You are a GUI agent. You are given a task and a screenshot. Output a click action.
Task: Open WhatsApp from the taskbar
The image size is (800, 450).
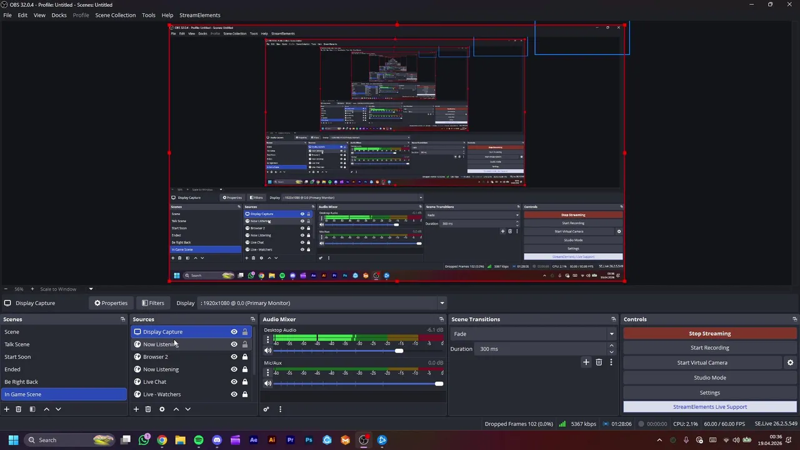[x=144, y=440]
